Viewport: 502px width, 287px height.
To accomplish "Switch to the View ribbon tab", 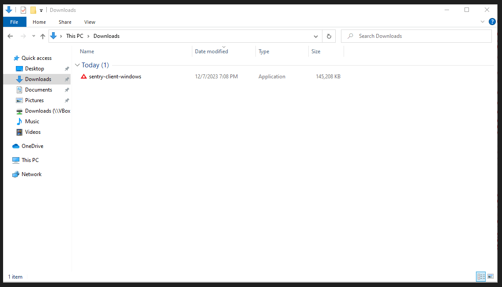I will click(90, 22).
